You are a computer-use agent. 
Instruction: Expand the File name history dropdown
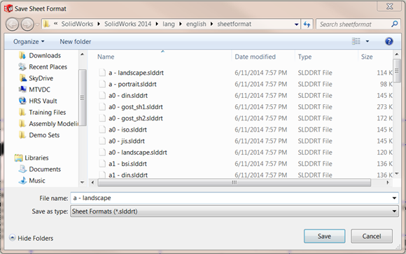coord(394,198)
